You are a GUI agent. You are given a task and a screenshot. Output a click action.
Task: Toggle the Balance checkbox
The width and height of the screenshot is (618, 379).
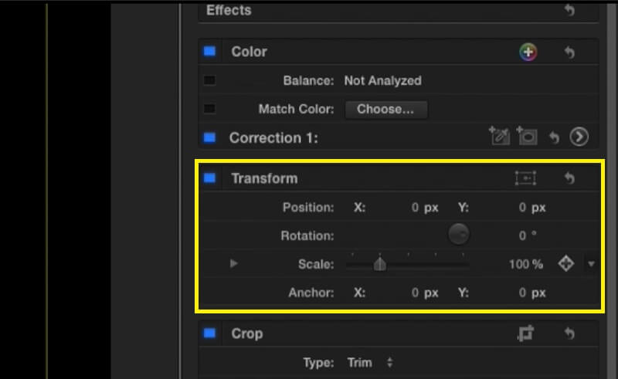point(209,80)
